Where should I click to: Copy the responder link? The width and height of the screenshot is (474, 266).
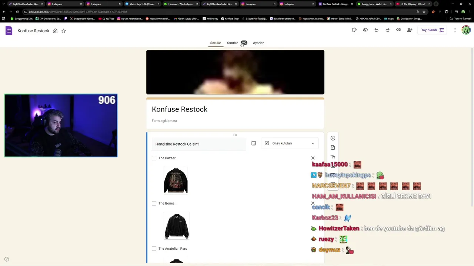pos(398,30)
